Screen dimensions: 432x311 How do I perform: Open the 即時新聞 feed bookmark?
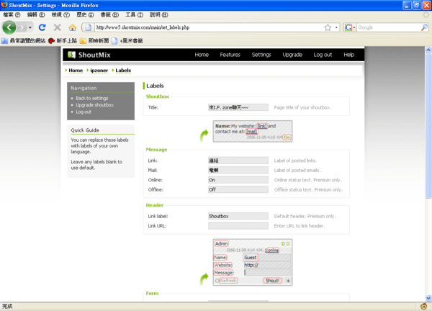(x=94, y=41)
